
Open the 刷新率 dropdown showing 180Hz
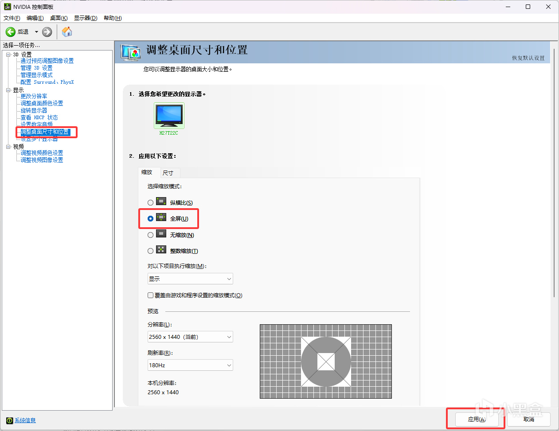[x=190, y=365]
